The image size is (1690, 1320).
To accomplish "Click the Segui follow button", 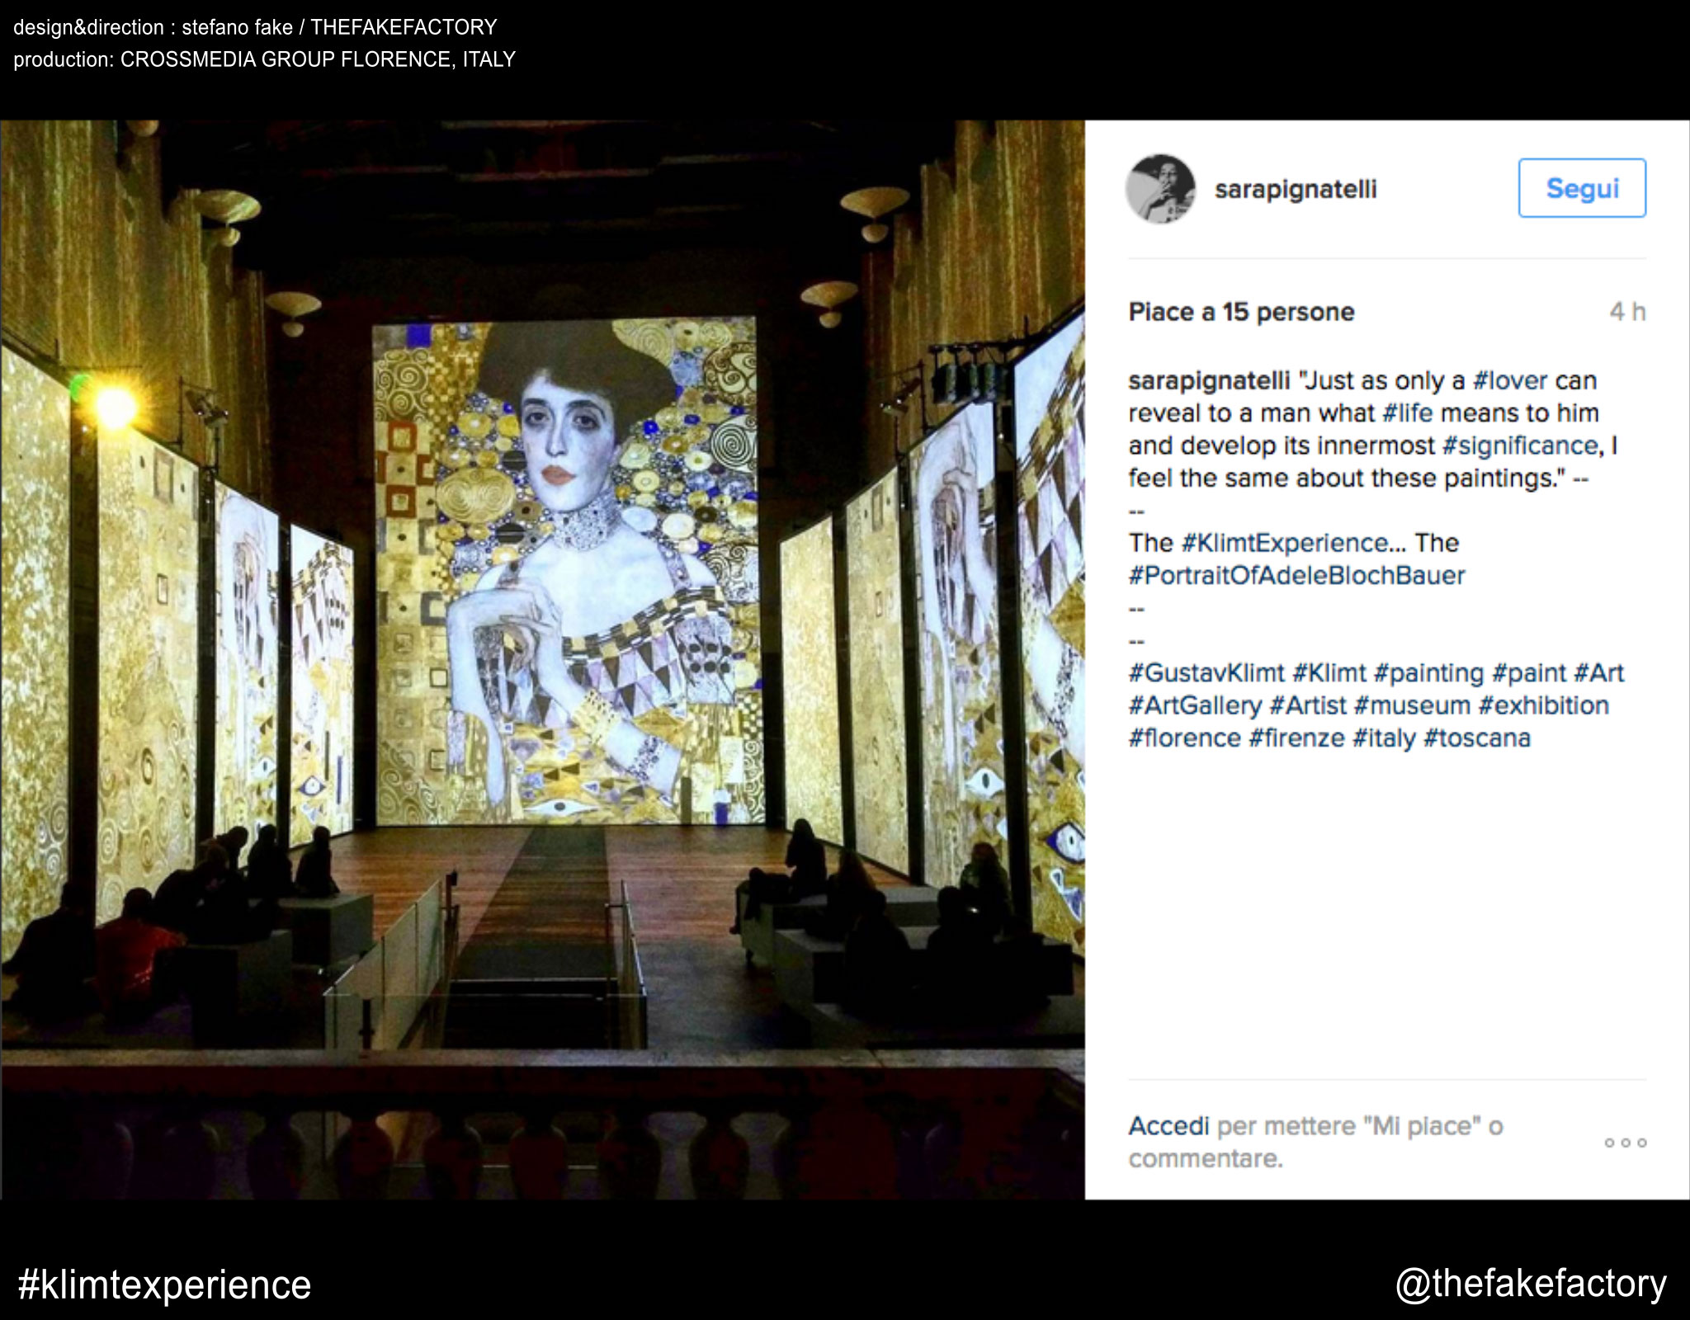I will 1582,188.
